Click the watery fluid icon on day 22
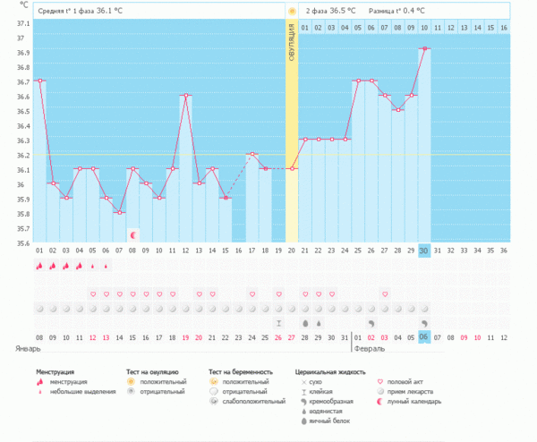 [x=319, y=321]
